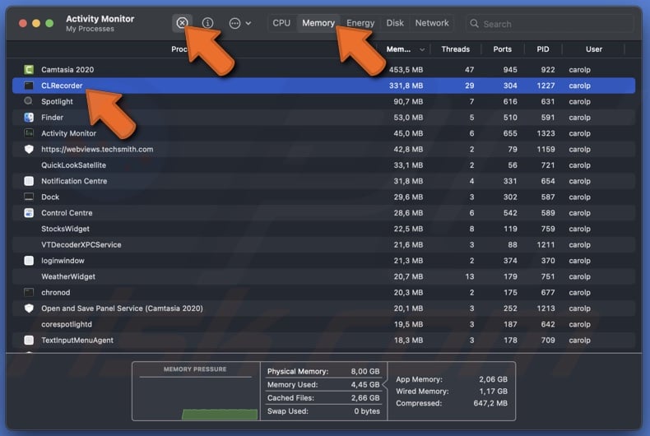
Task: Click the Activity Monitor process icon
Action: 29,133
